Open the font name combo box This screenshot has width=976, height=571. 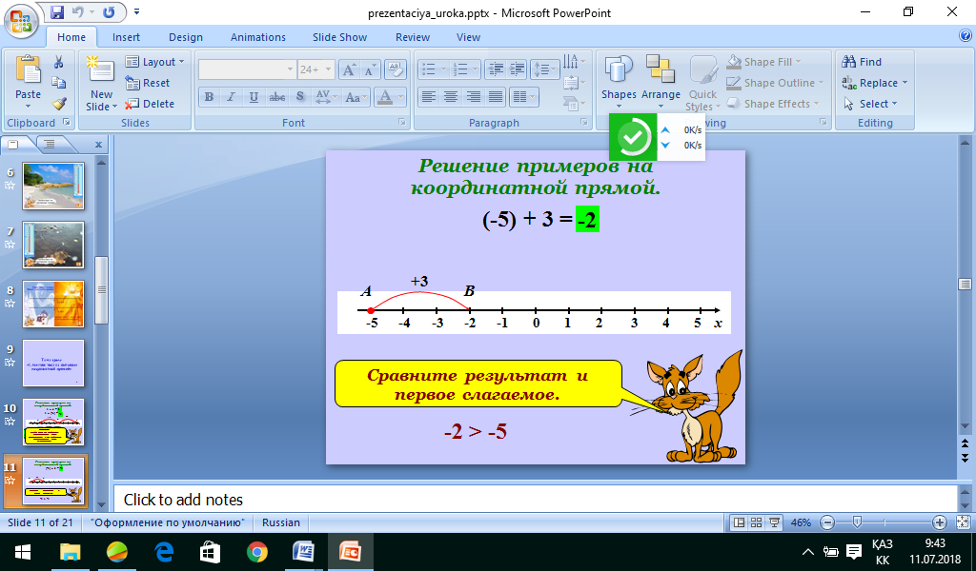coord(247,69)
